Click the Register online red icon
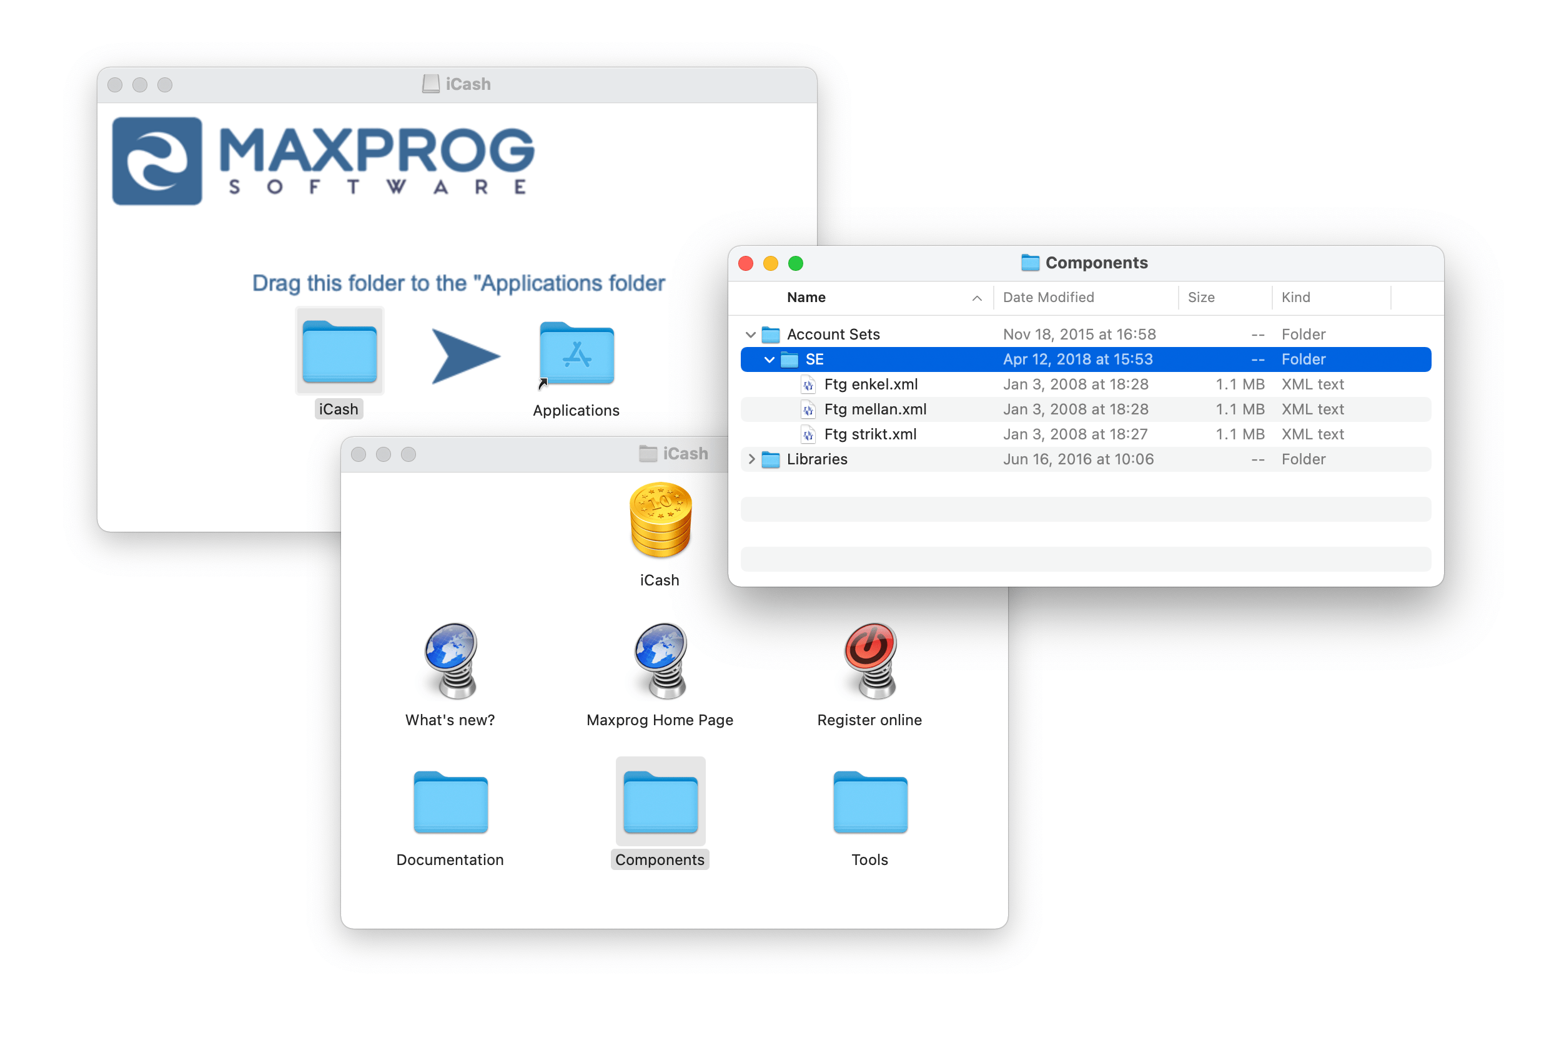The image size is (1564, 1046). (870, 661)
